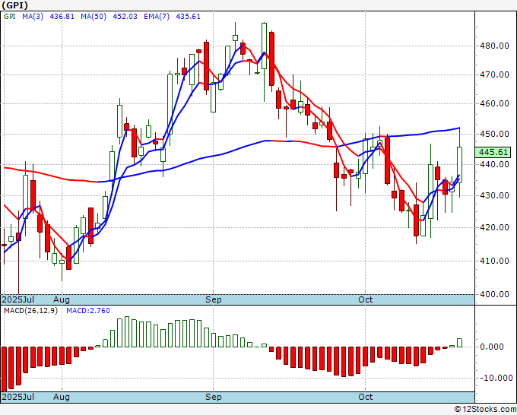Click the EMA(7) legend label
517x415 pixels.
tap(157, 17)
